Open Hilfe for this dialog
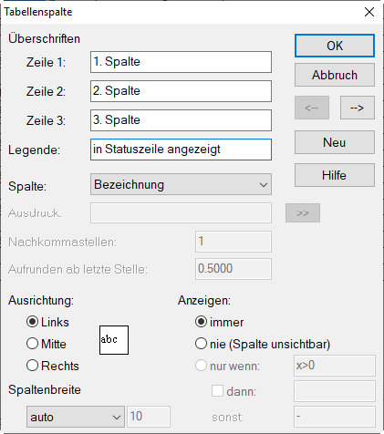 pos(335,175)
